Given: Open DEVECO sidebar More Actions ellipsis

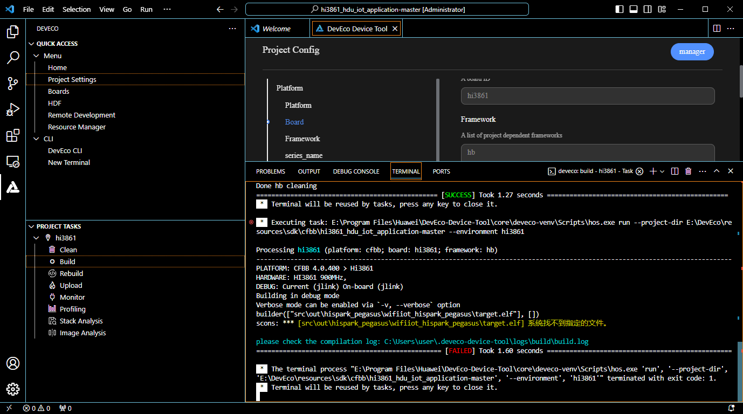Looking at the screenshot, I should 232,29.
